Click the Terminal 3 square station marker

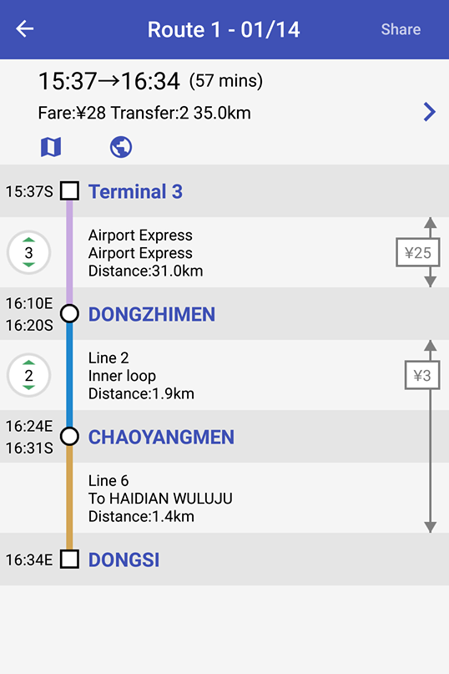[x=69, y=191]
